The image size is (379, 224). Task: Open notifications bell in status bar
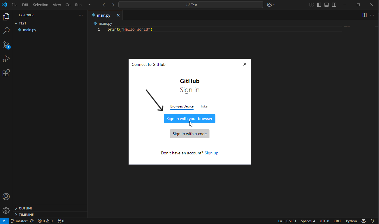[372, 221]
